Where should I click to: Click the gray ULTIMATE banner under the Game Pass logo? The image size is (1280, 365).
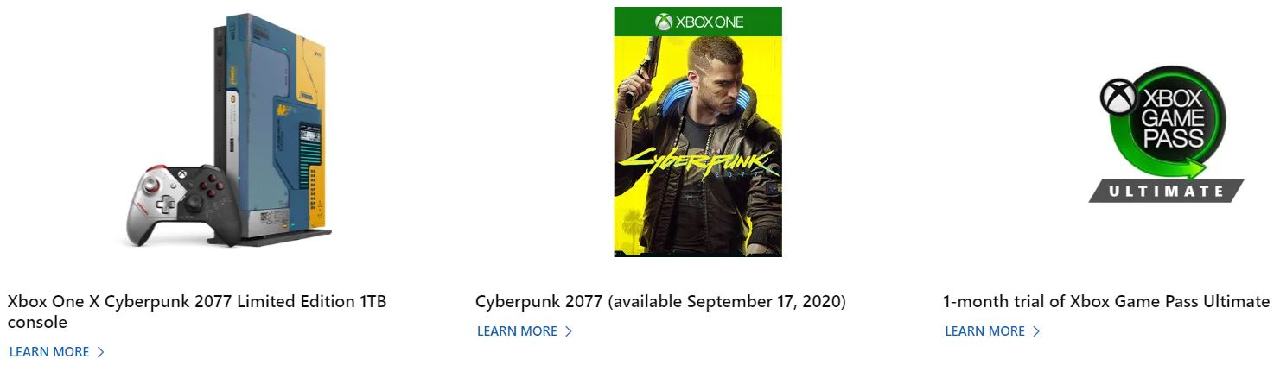(x=1166, y=191)
